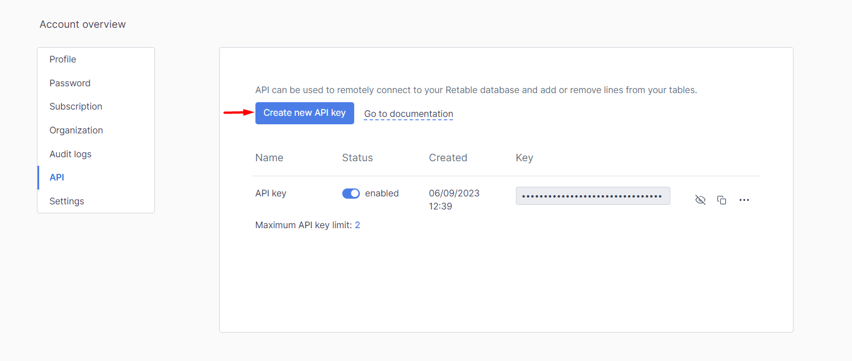
Task: Click the maximum API key limit number 2
Action: [358, 225]
